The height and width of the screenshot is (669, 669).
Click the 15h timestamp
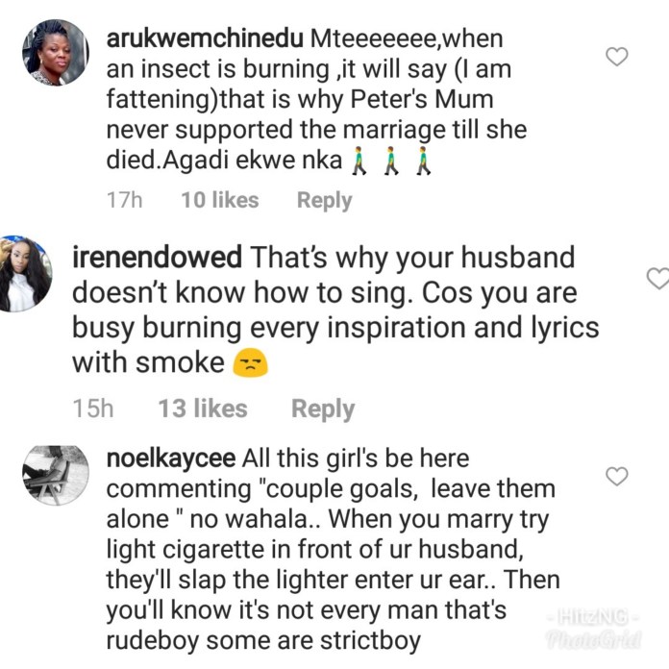pos(93,409)
